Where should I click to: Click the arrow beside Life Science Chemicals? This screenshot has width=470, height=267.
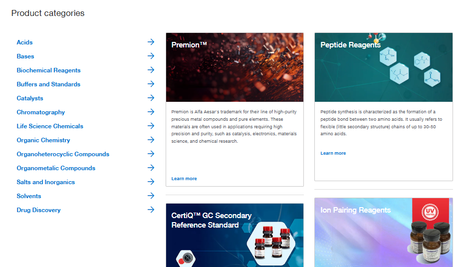click(x=151, y=126)
